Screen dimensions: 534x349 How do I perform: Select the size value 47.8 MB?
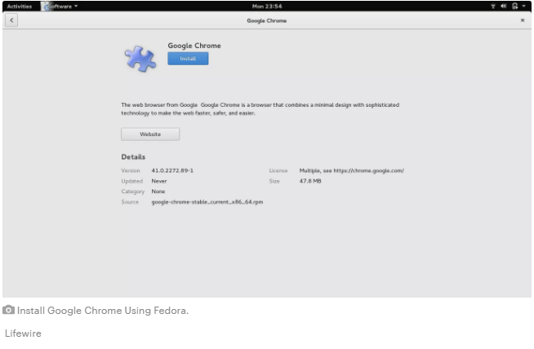[310, 181]
